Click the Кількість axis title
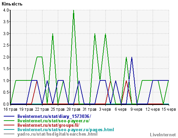The image size is (178, 138). pos(12,4)
